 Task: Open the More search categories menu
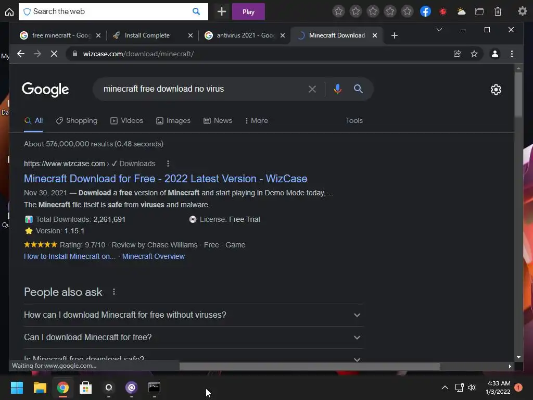pyautogui.click(x=256, y=121)
